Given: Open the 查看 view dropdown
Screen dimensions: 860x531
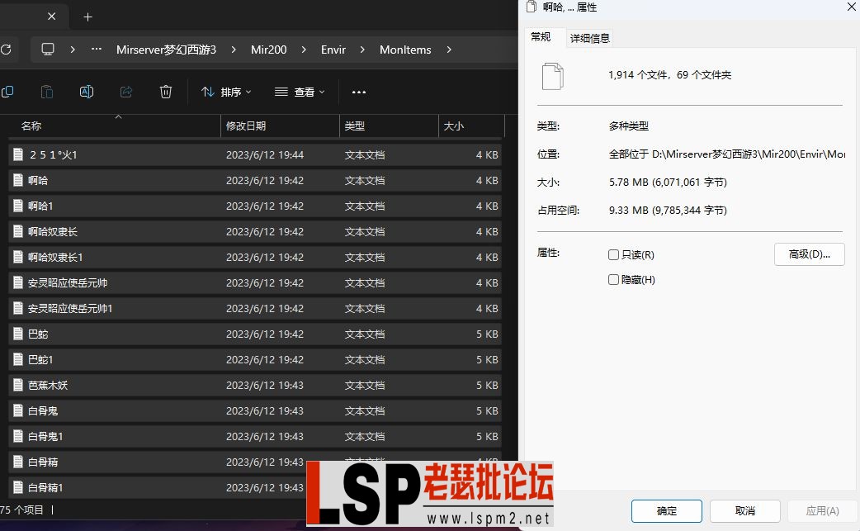Looking at the screenshot, I should tap(300, 92).
